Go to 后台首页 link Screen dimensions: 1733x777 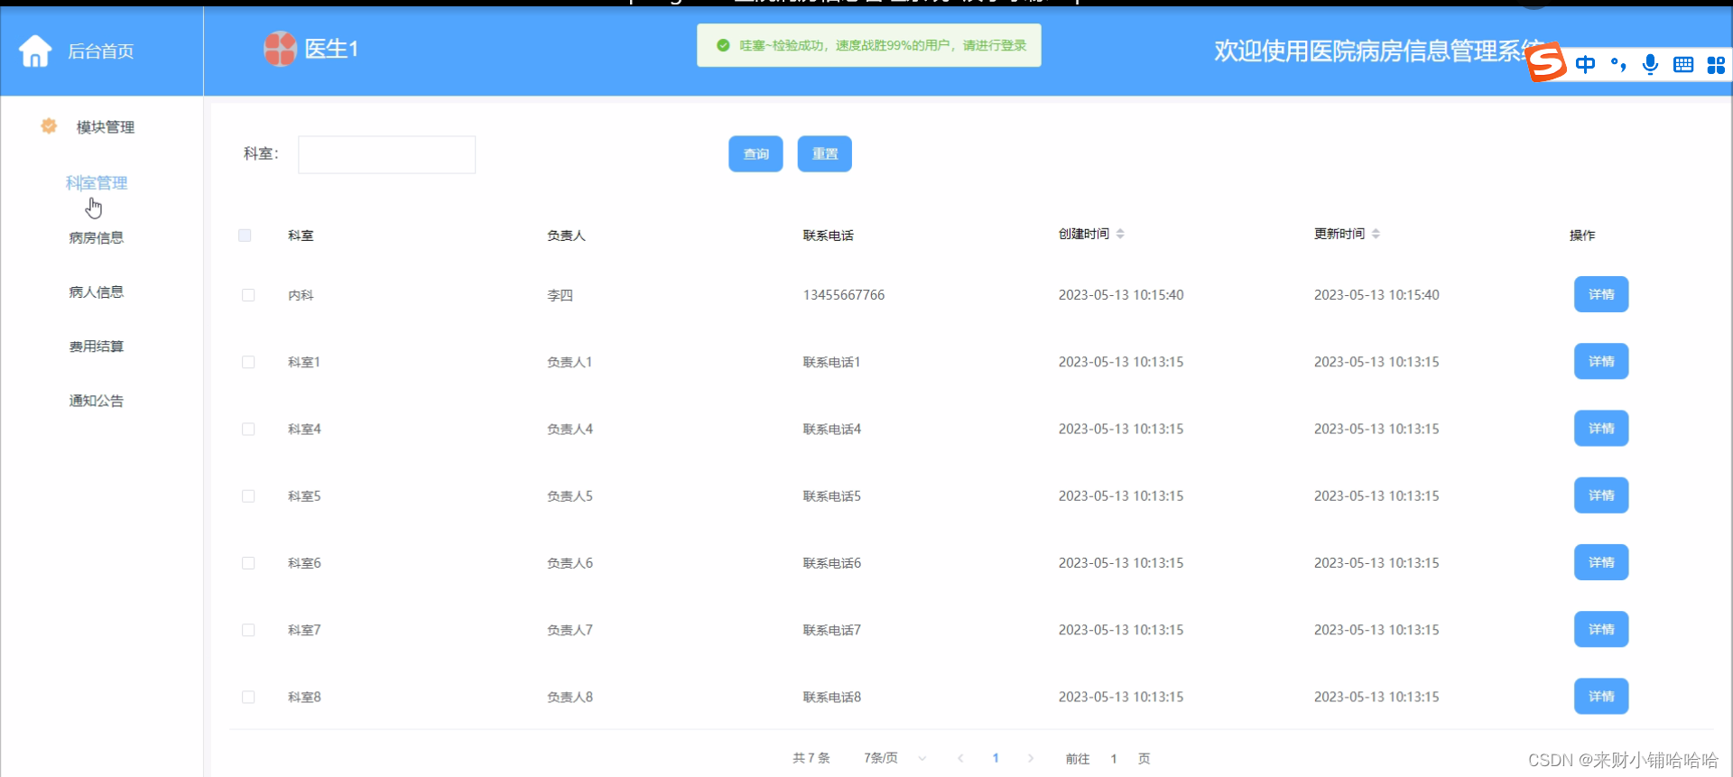click(100, 51)
